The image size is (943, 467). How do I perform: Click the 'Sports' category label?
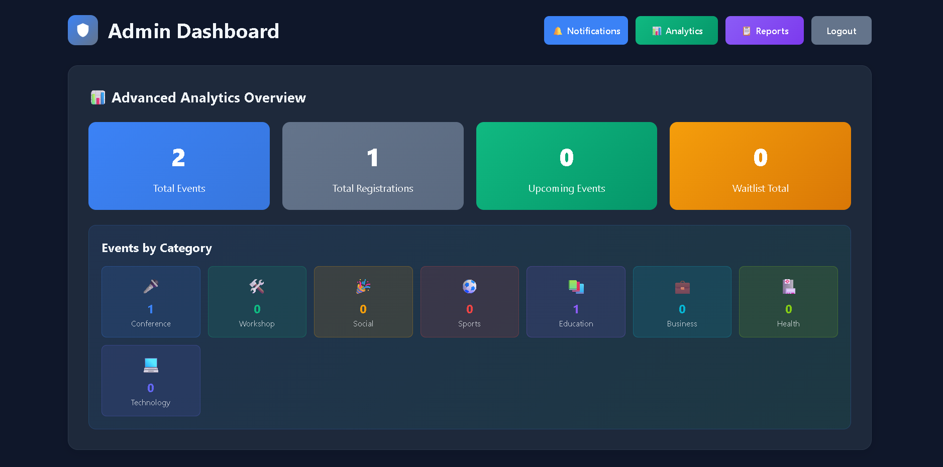(469, 324)
